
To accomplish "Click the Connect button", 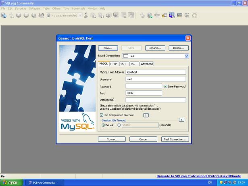I will point(112,139).
